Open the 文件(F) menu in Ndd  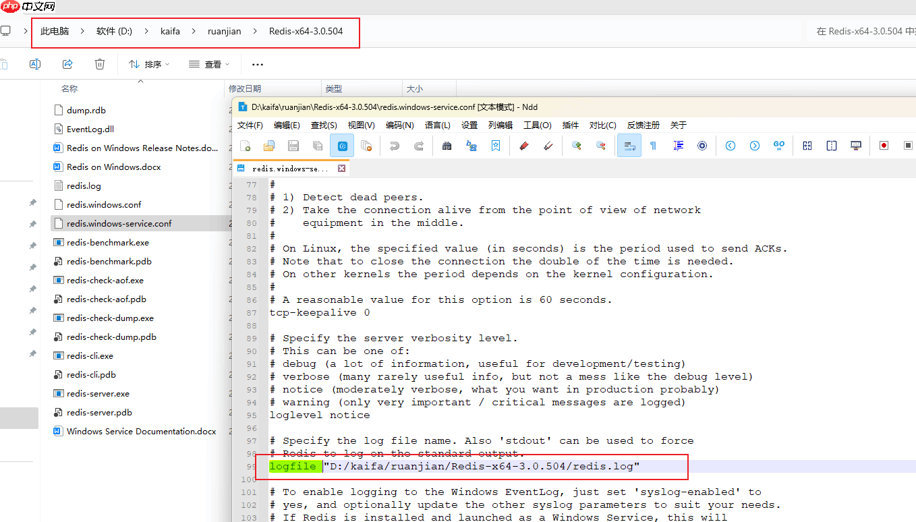pos(250,125)
